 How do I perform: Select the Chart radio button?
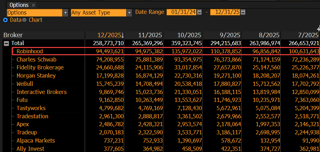24,20
